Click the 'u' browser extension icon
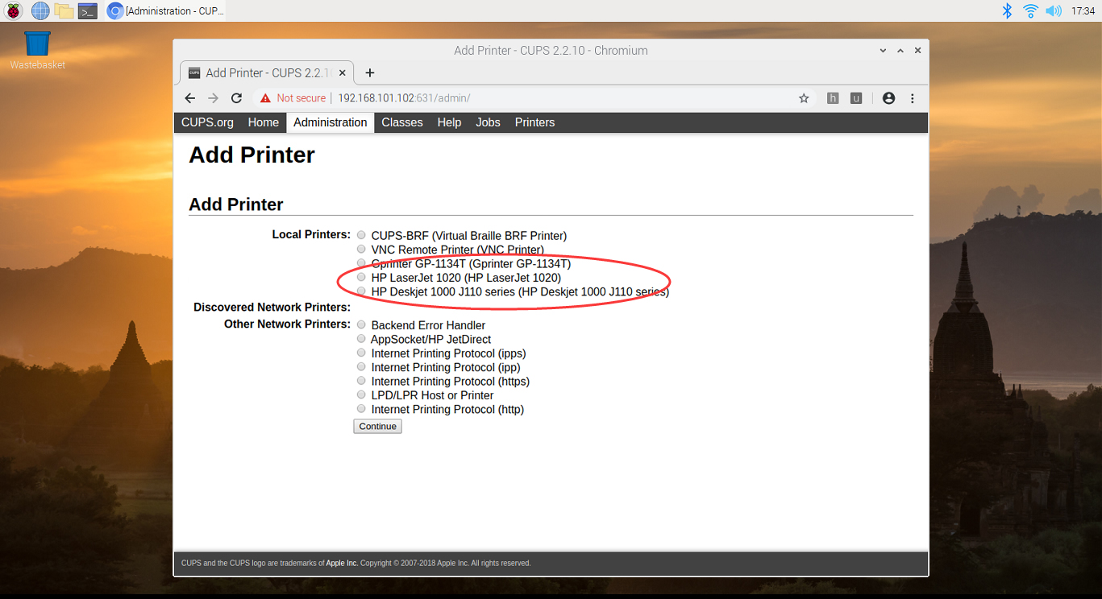 coord(856,98)
